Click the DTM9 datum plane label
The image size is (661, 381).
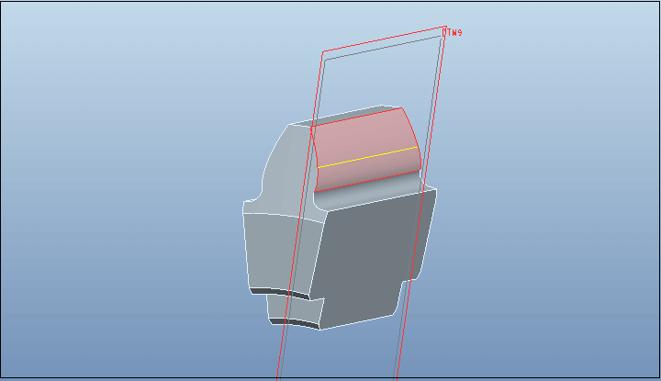[x=454, y=32]
